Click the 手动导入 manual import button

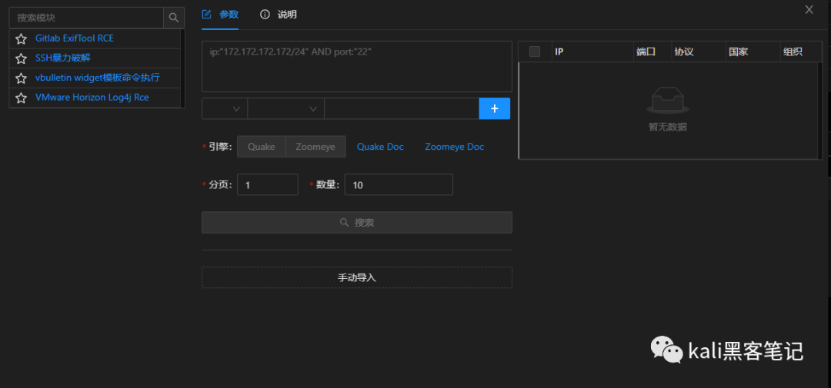click(x=356, y=277)
